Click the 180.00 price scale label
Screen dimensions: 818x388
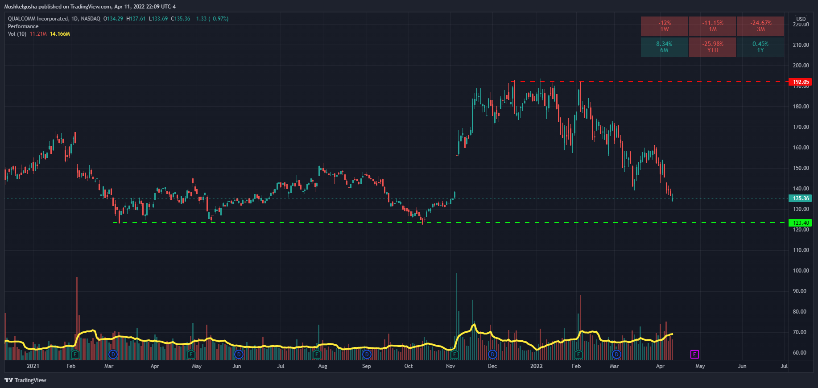[801, 106]
